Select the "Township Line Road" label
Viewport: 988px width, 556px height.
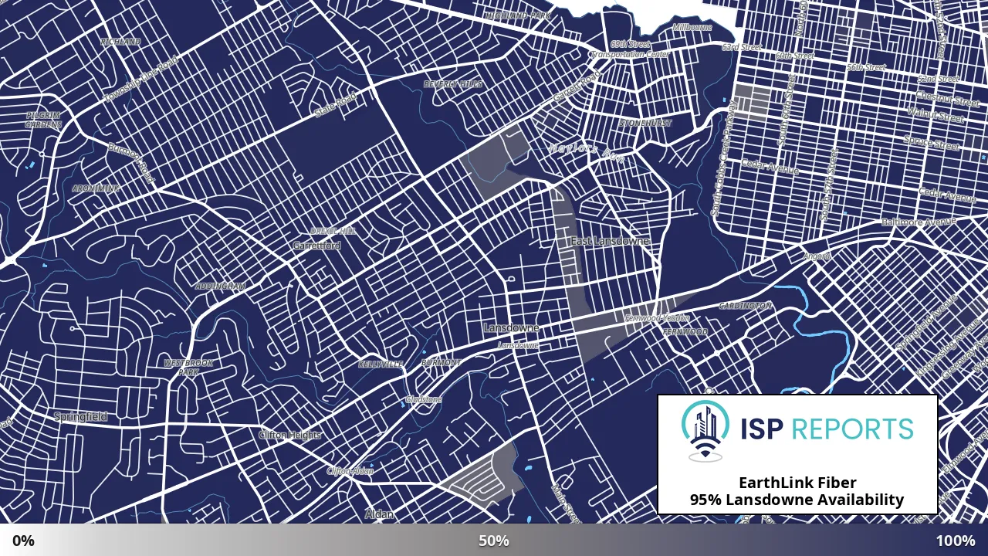coord(140,80)
